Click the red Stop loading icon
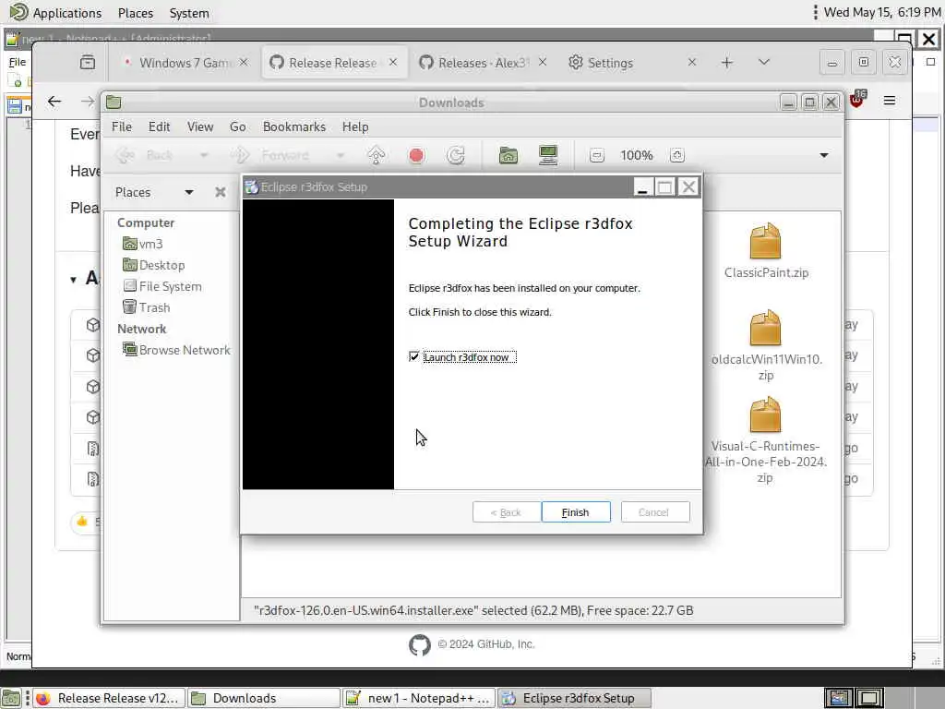Viewport: 945px width, 709px height. tap(416, 155)
